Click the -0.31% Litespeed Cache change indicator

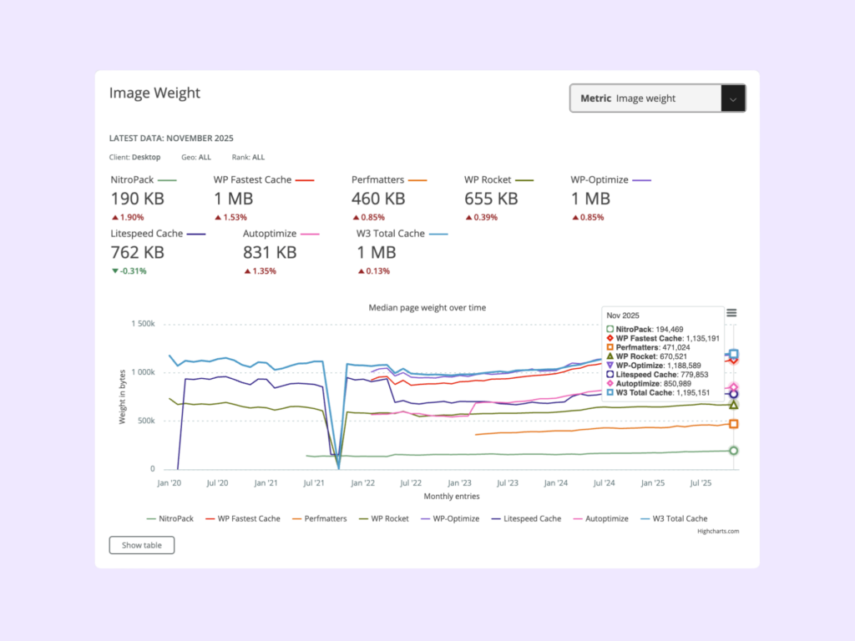click(129, 271)
